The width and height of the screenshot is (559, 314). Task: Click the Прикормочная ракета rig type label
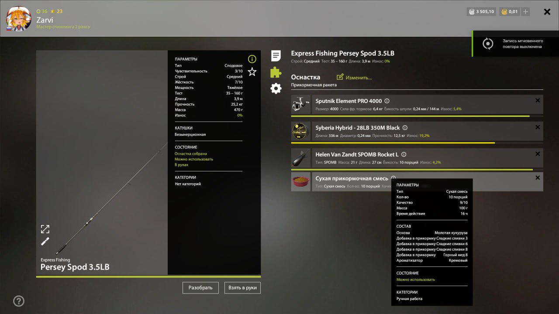point(314,85)
